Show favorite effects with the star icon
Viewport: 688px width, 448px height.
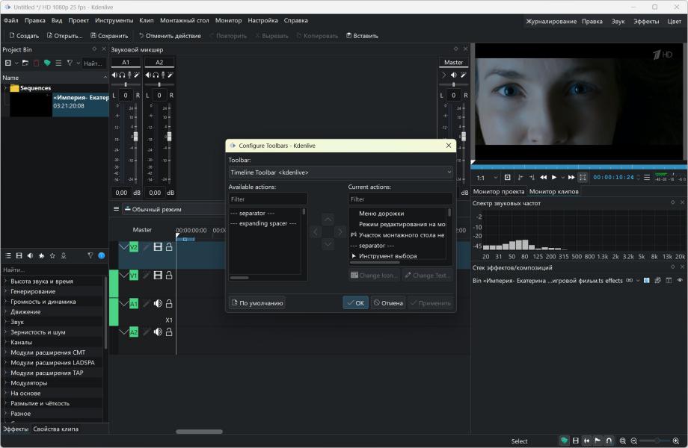(52, 255)
